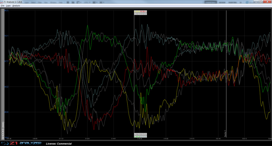The height and width of the screenshot is (146, 272).
Task: Click the 0:23.13 time axis label
Action: [244, 139]
